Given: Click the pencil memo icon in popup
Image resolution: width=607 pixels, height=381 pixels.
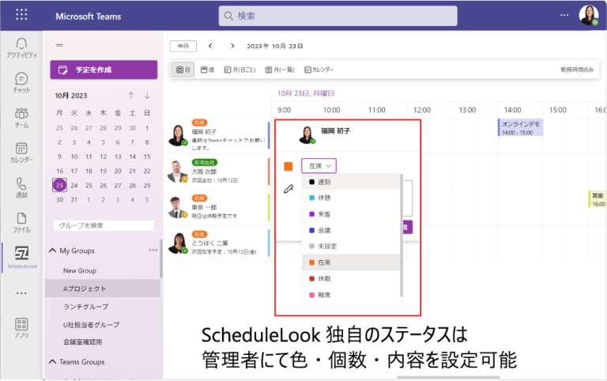Looking at the screenshot, I should (288, 188).
